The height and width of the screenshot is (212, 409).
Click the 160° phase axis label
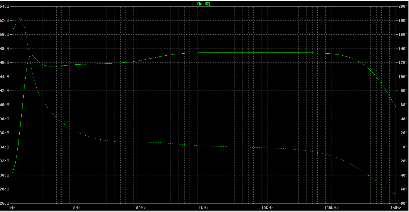click(403, 34)
